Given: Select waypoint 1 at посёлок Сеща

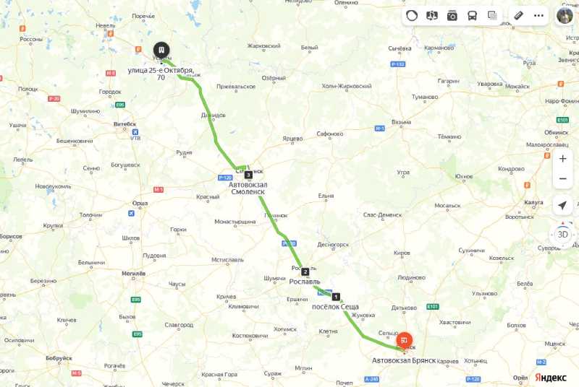Looking at the screenshot, I should 336,297.
